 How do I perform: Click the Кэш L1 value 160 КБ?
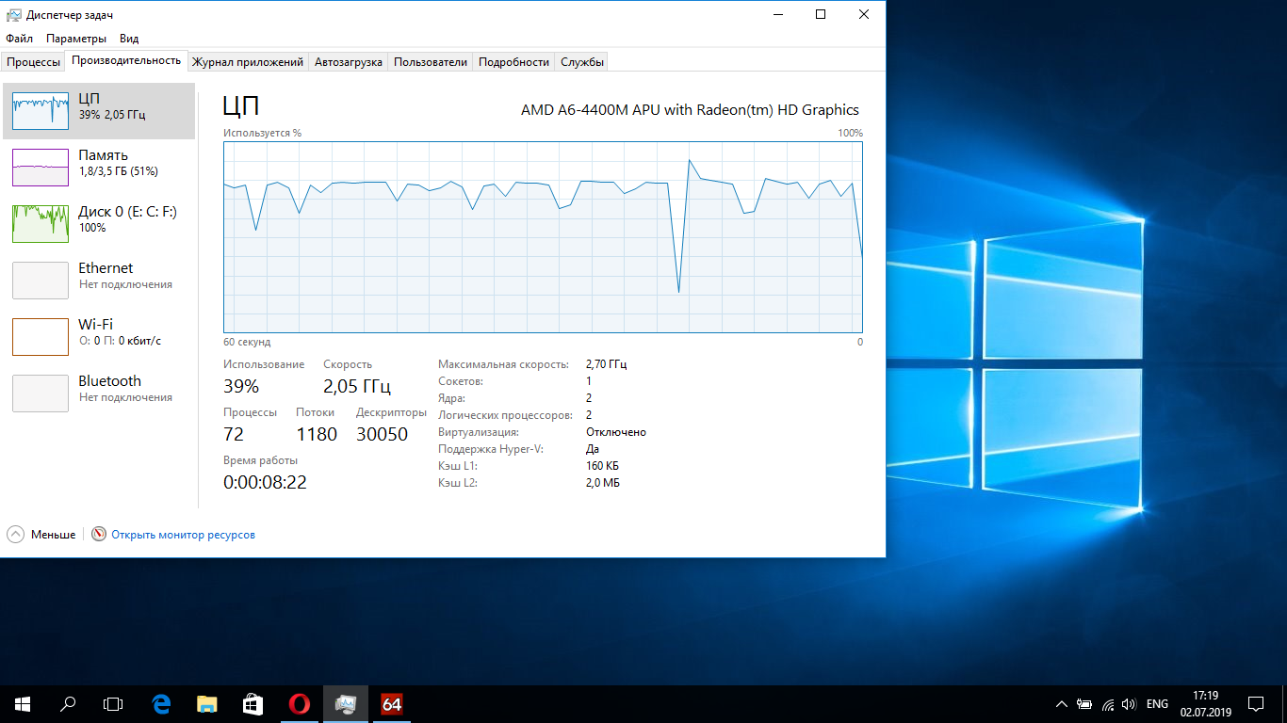coord(602,466)
